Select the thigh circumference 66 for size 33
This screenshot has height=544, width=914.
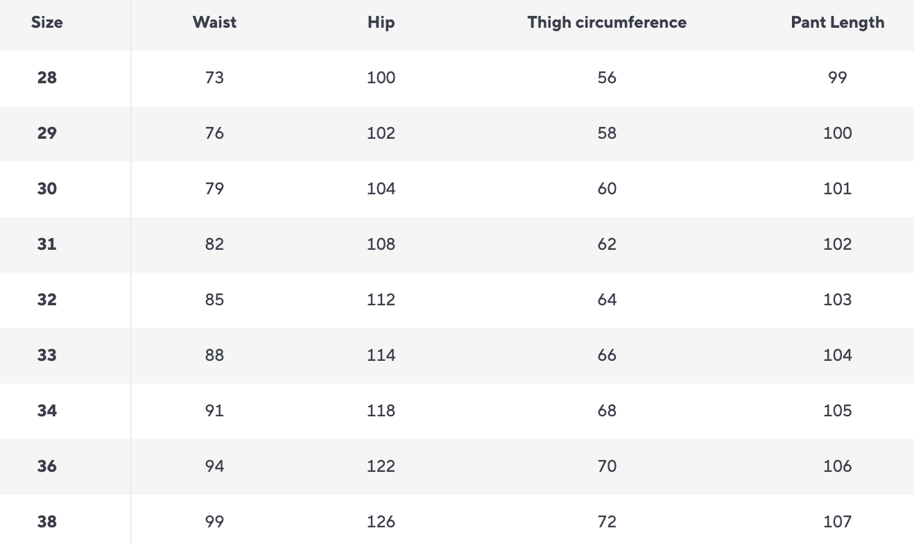pyautogui.click(x=607, y=355)
